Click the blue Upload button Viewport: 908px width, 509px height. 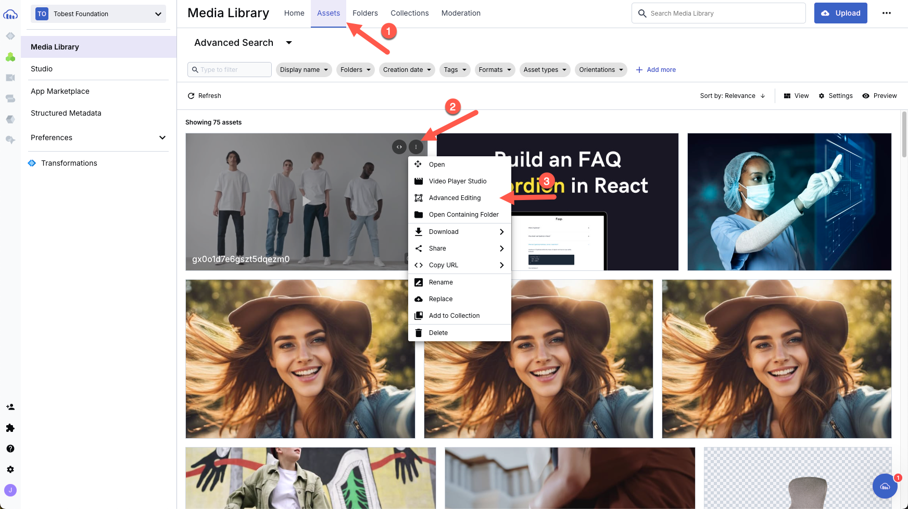[x=841, y=13]
